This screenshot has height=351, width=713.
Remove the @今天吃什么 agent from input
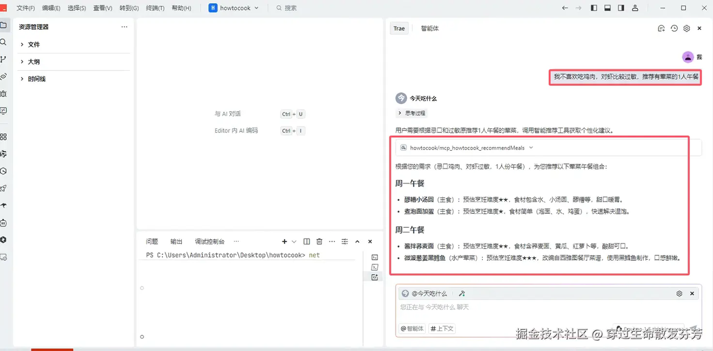pos(692,294)
